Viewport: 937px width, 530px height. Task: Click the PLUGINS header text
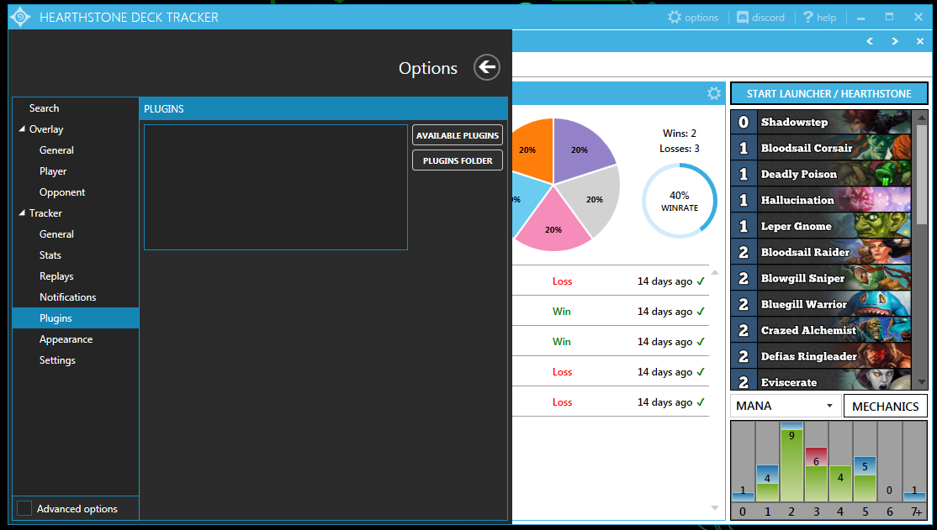point(164,108)
